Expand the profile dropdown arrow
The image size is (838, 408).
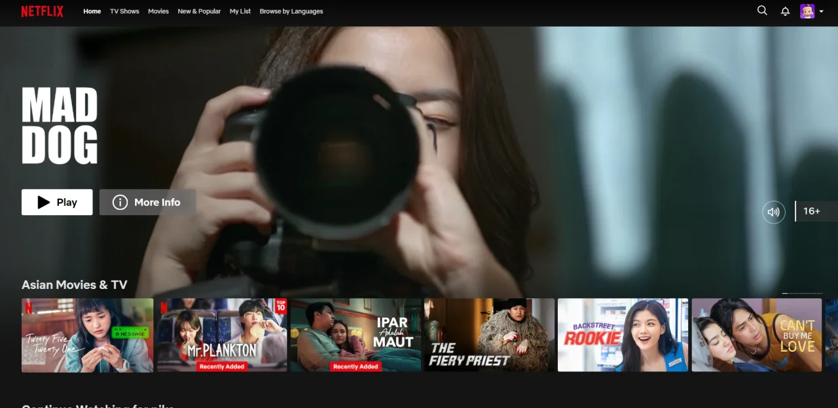point(822,11)
